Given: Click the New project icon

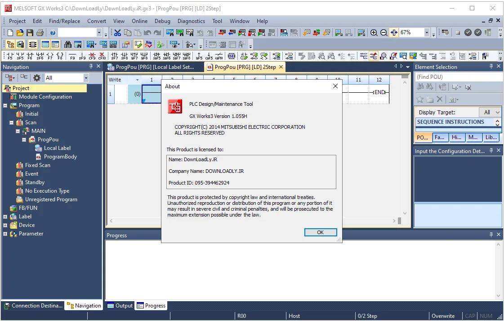Looking at the screenshot, I should point(10,32).
